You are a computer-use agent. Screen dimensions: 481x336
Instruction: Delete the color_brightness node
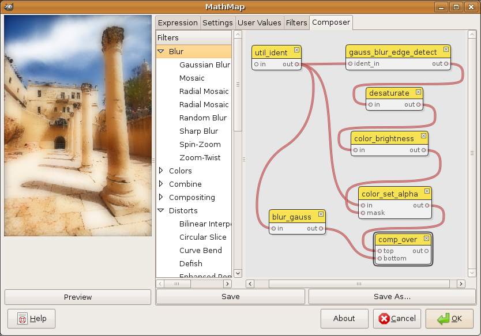click(423, 135)
